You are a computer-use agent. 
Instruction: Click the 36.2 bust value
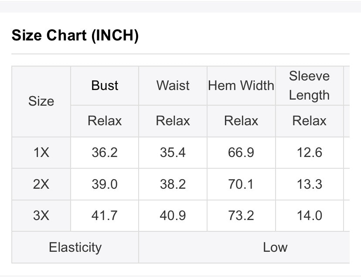pyautogui.click(x=105, y=153)
